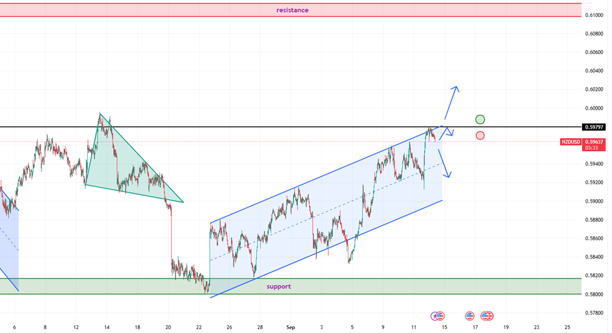This screenshot has width=612, height=333.
Task: Open the lone US flag event left of the 17 label
Action: 470,316
